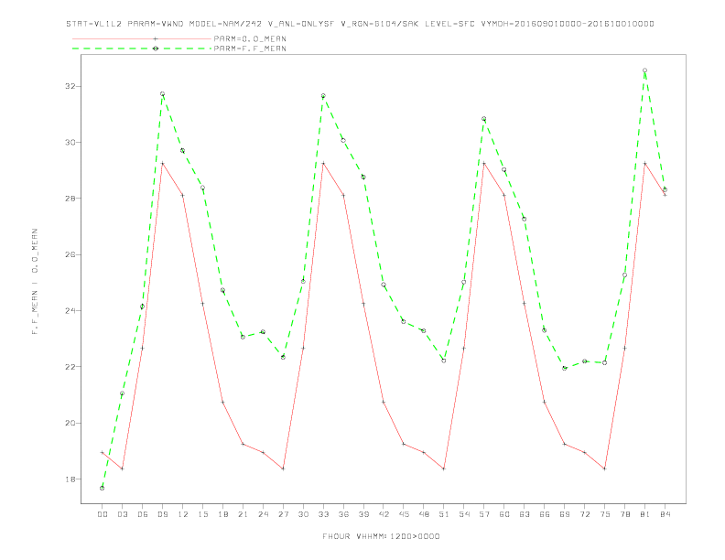Click y-axis tick label 20

[x=70, y=423]
